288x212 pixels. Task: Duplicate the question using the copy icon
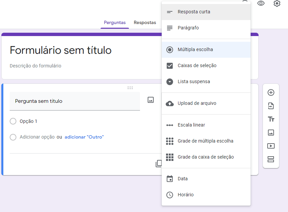coord(159,163)
